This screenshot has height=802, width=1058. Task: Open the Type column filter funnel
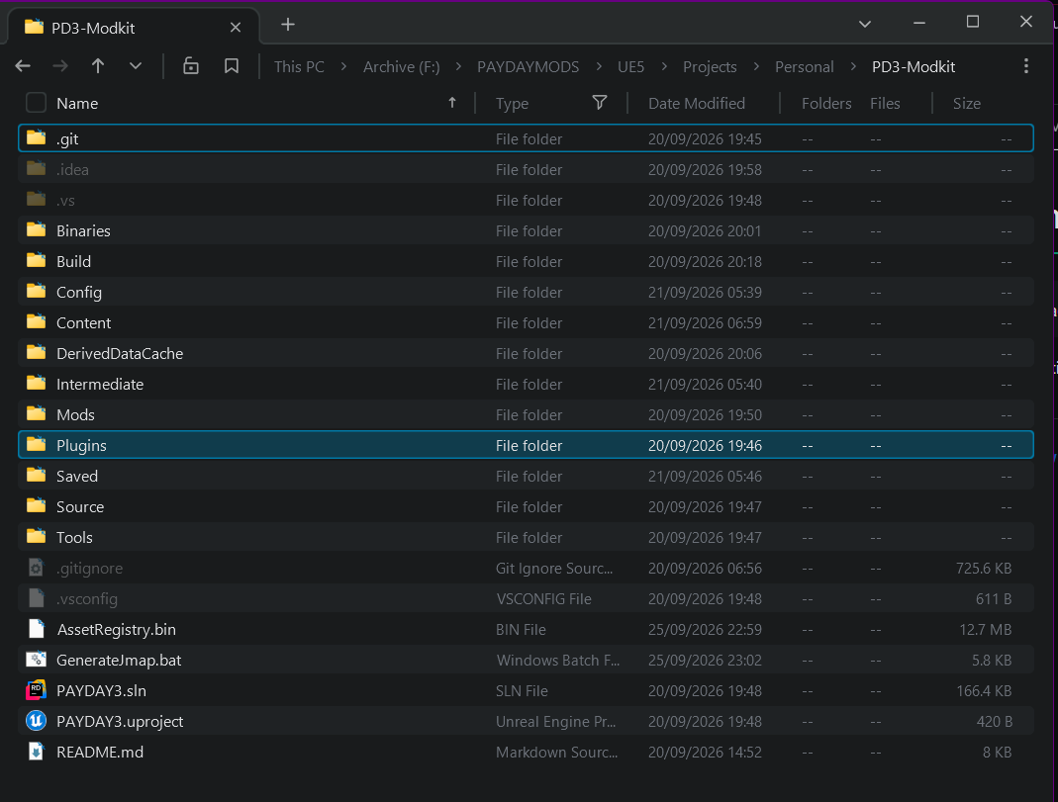599,103
